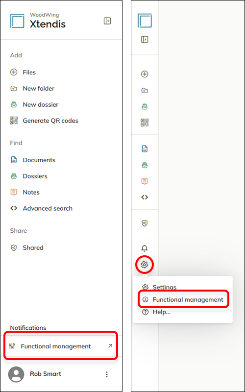Click the Files plus-circle icon
The height and width of the screenshot is (392, 245).
14,72
